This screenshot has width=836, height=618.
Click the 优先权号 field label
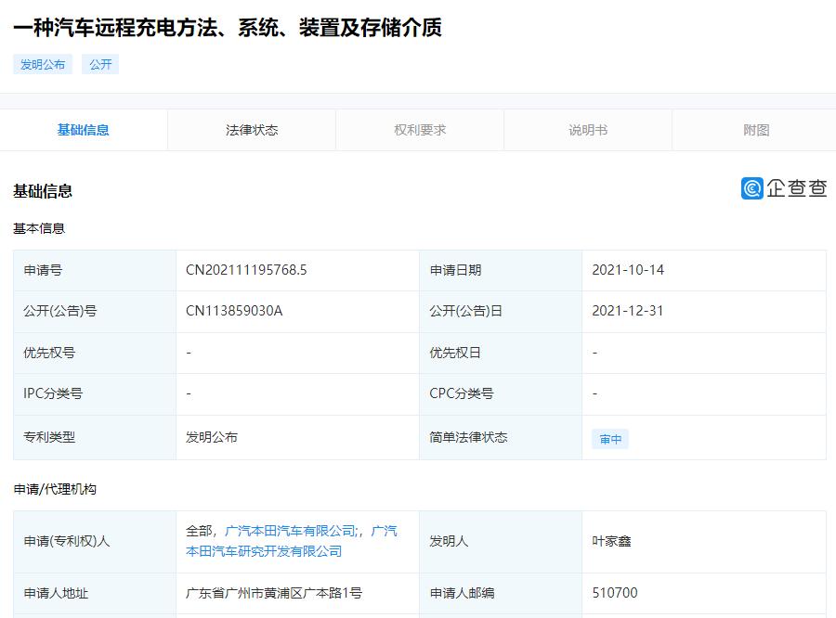pyautogui.click(x=49, y=353)
